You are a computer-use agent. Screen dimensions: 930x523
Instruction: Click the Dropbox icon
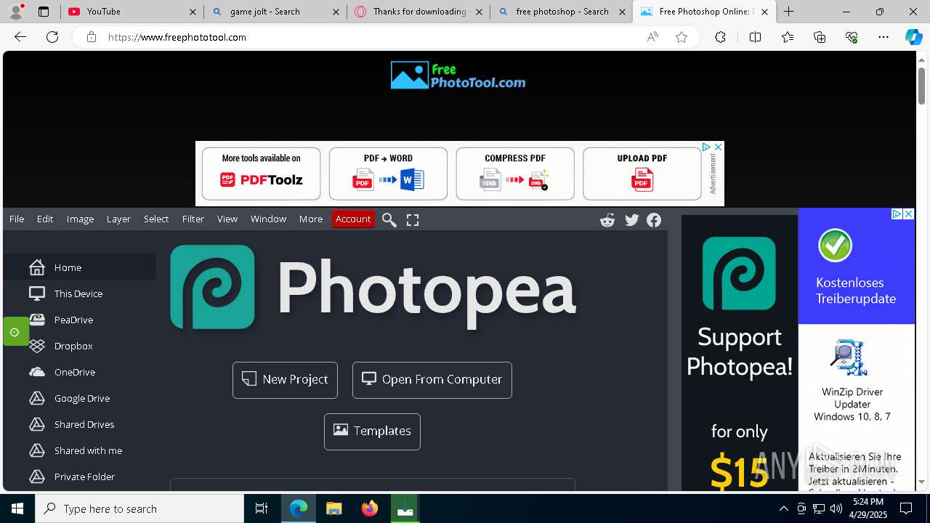click(x=37, y=346)
